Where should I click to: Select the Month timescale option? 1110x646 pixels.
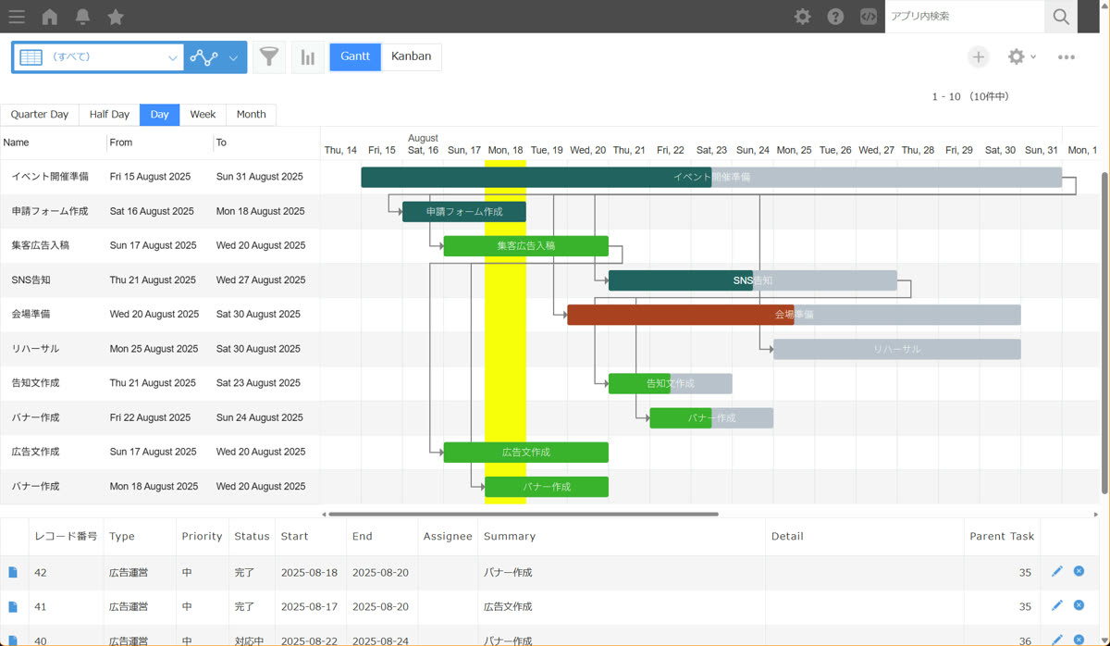click(251, 115)
